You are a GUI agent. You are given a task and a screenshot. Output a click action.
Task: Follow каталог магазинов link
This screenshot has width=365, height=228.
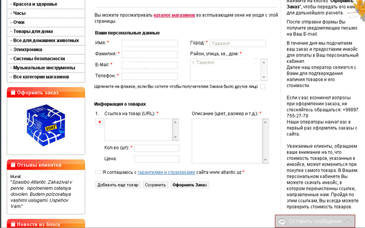(x=174, y=15)
